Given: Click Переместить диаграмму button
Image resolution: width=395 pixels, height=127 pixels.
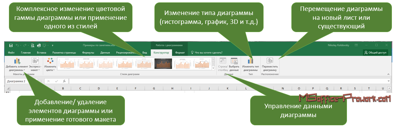Looking at the screenshot, I should (x=270, y=65).
